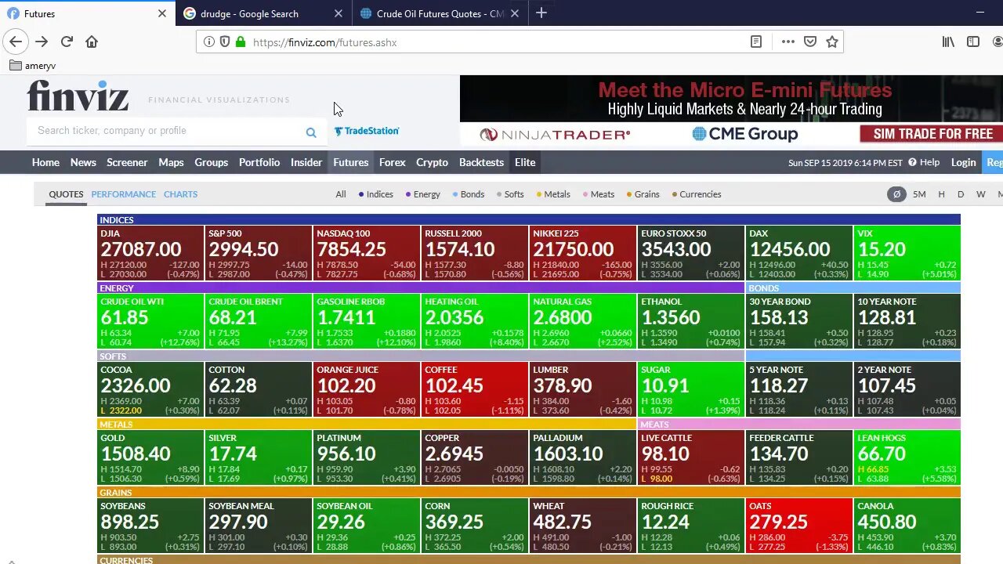Open the Groups menu item
The height and width of the screenshot is (564, 1003).
click(x=211, y=162)
